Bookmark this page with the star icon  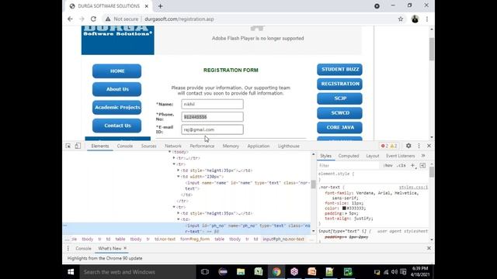pyautogui.click(x=401, y=19)
